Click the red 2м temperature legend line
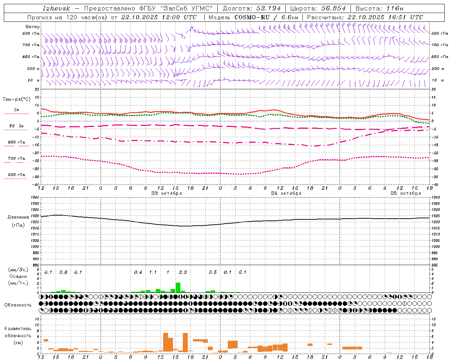Screen dimensions: 450x360 [x=16, y=114]
